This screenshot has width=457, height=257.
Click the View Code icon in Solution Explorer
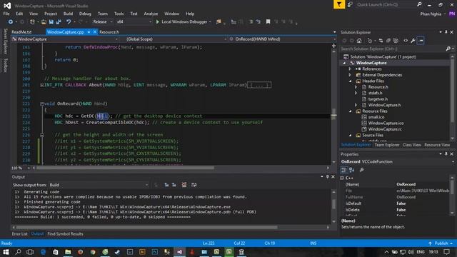[406, 41]
